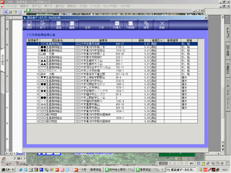Click the 行削除 (delete row) icon
Image resolution: width=231 pixels, height=173 pixels.
pyautogui.click(x=131, y=25)
